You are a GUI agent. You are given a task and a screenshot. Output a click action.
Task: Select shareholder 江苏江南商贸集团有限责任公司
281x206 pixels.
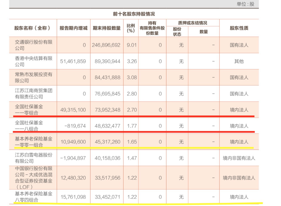point(34,94)
